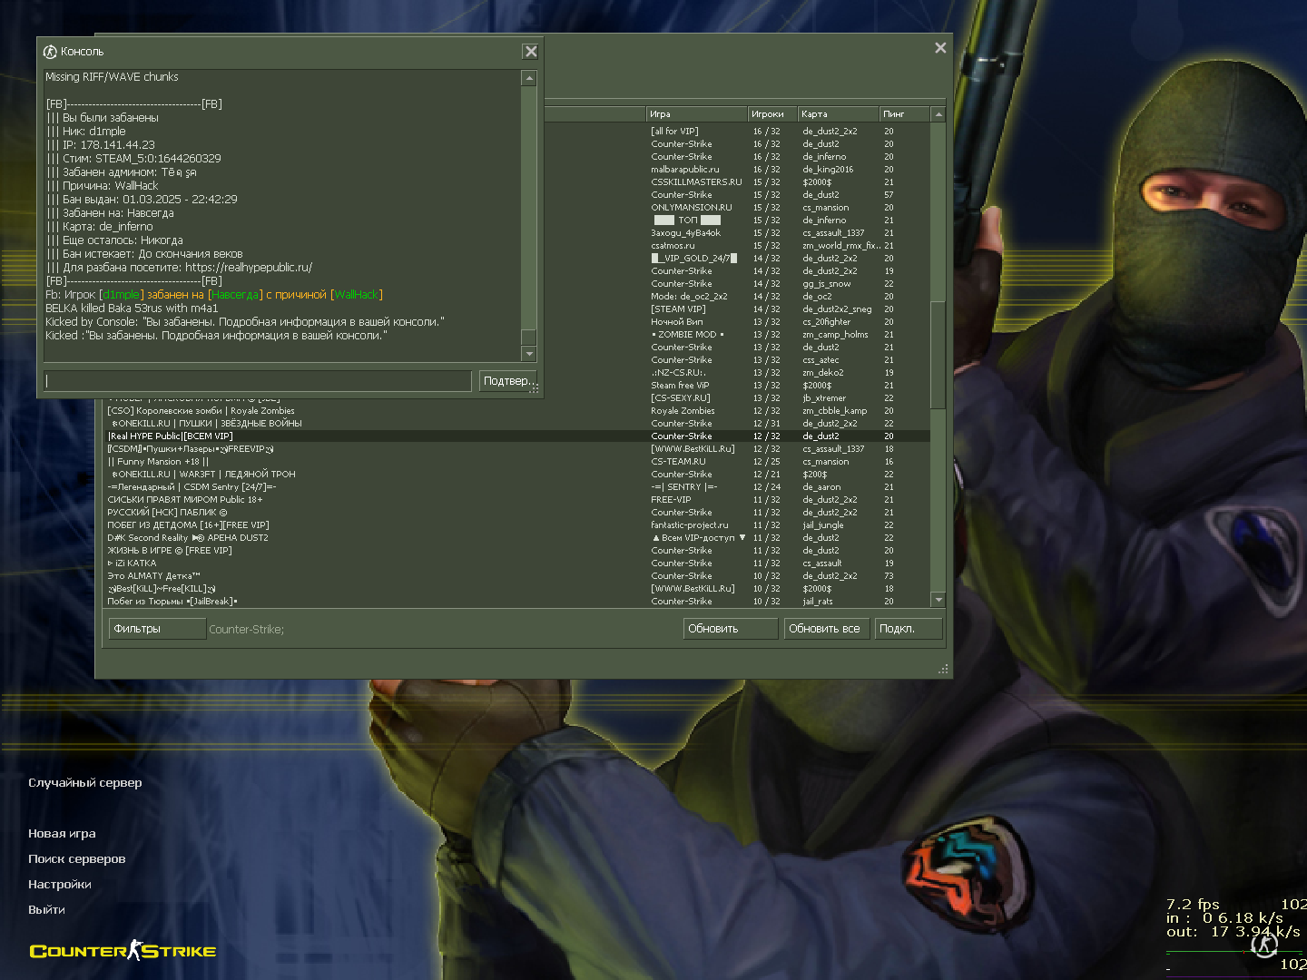
Task: Select ONEKILL.RU ПУШКИ ЗВЁЗДНЫЕ ВОЙНЫ server
Action: (x=517, y=424)
